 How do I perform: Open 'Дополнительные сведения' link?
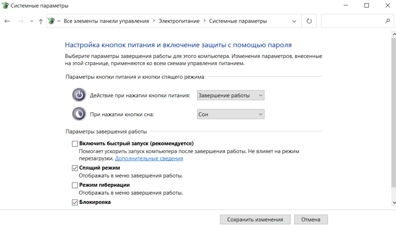pos(149,159)
